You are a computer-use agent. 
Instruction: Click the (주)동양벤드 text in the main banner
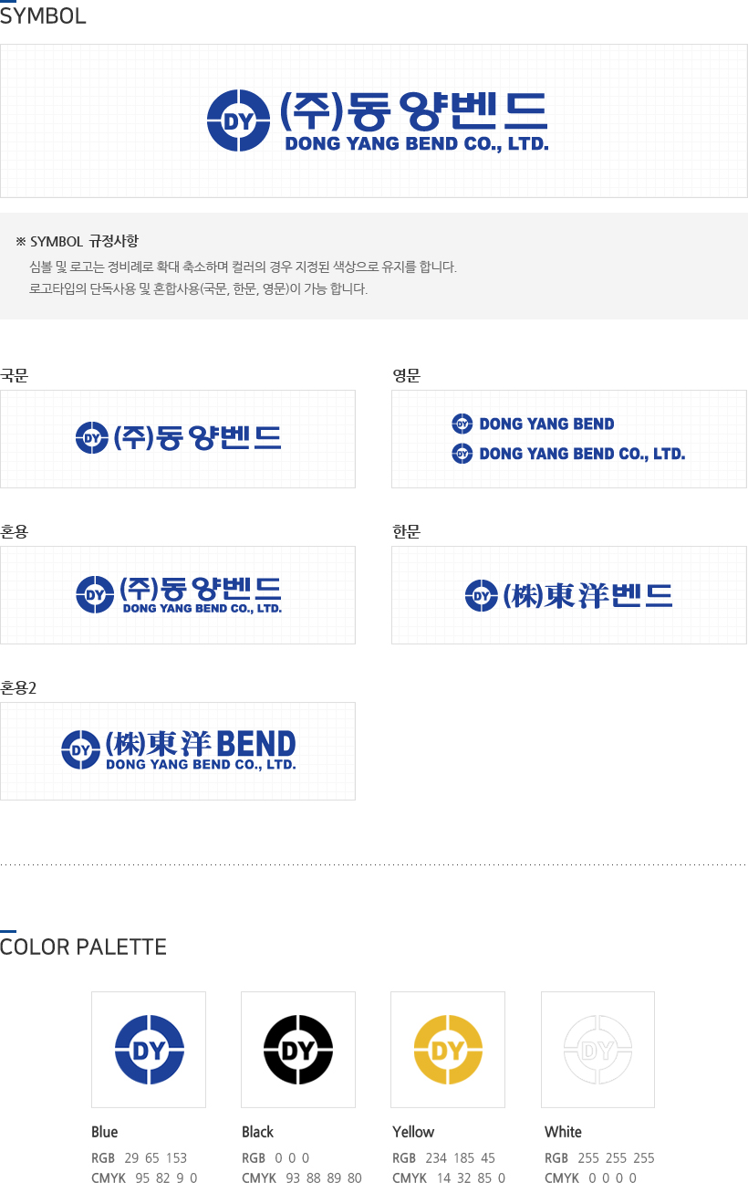tap(413, 111)
